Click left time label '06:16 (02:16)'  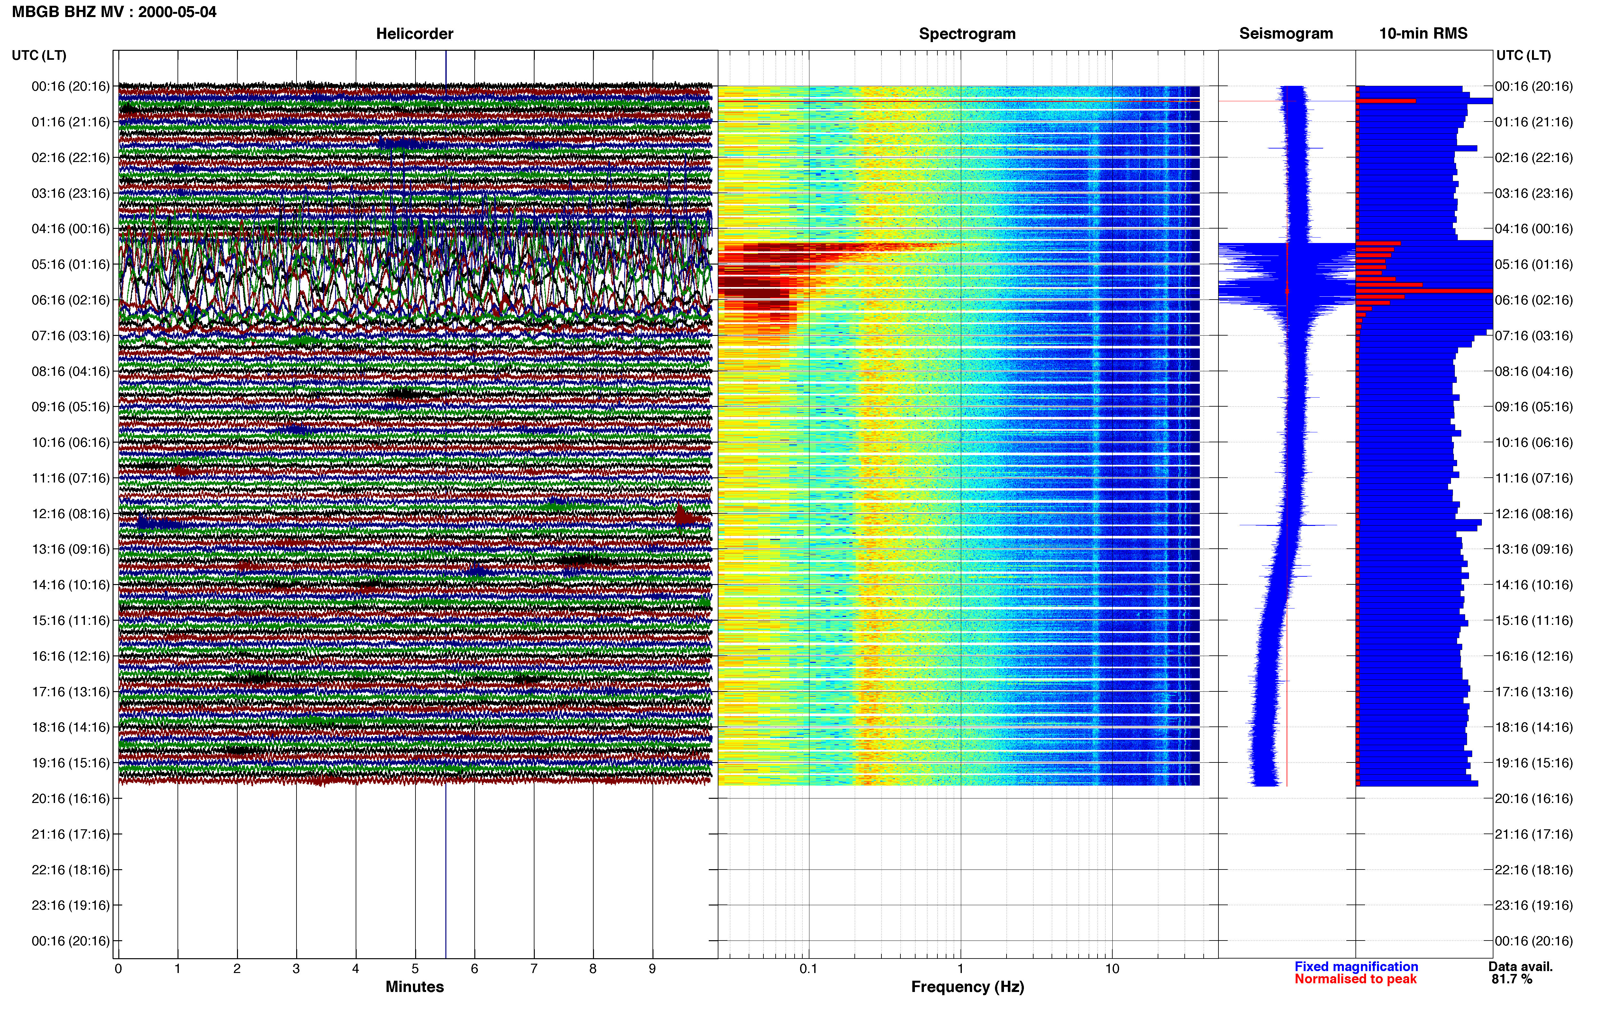tap(70, 300)
